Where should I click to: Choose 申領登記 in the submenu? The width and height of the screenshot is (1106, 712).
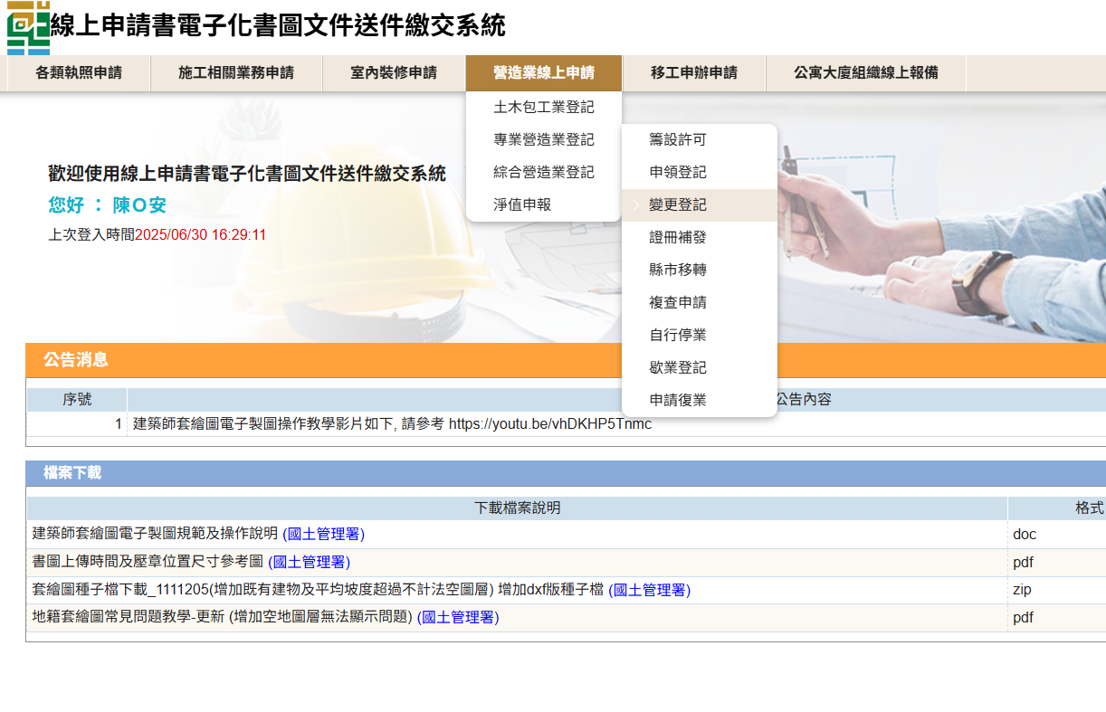pos(677,173)
